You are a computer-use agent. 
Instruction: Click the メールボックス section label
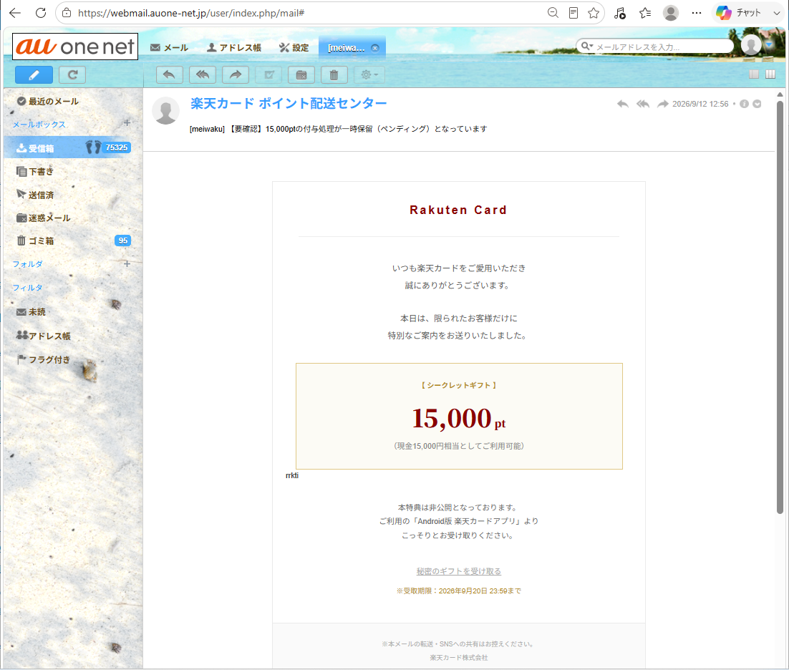pos(39,125)
